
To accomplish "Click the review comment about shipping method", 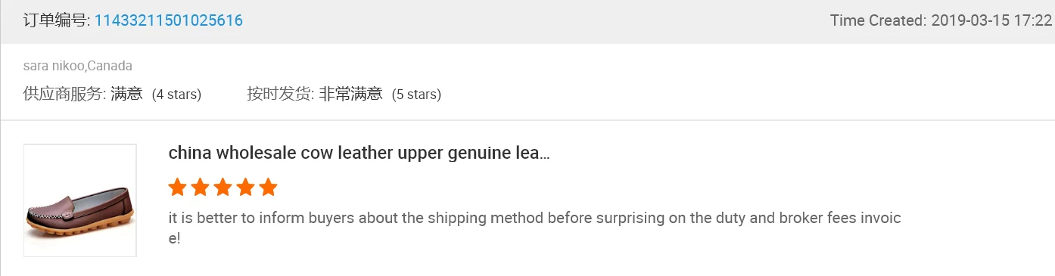I will (x=535, y=228).
